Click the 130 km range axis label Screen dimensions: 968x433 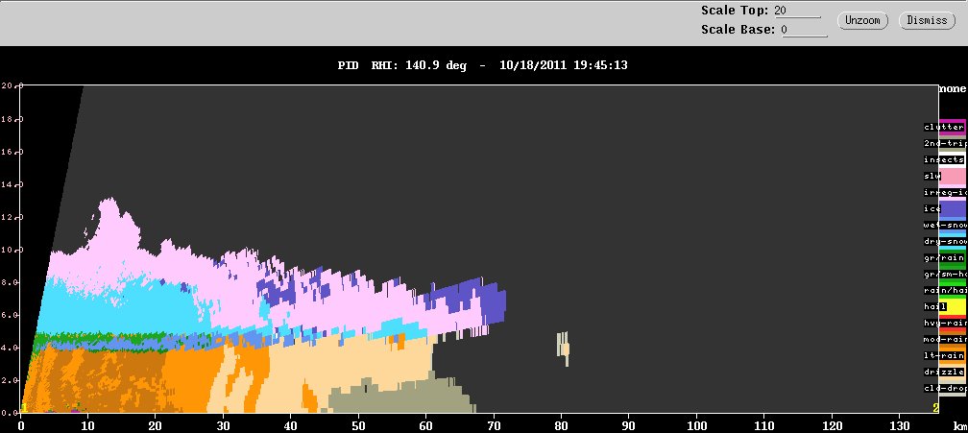900,426
